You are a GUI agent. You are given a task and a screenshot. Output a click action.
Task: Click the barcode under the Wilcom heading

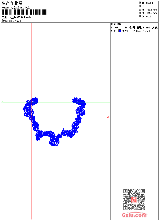[24, 12]
